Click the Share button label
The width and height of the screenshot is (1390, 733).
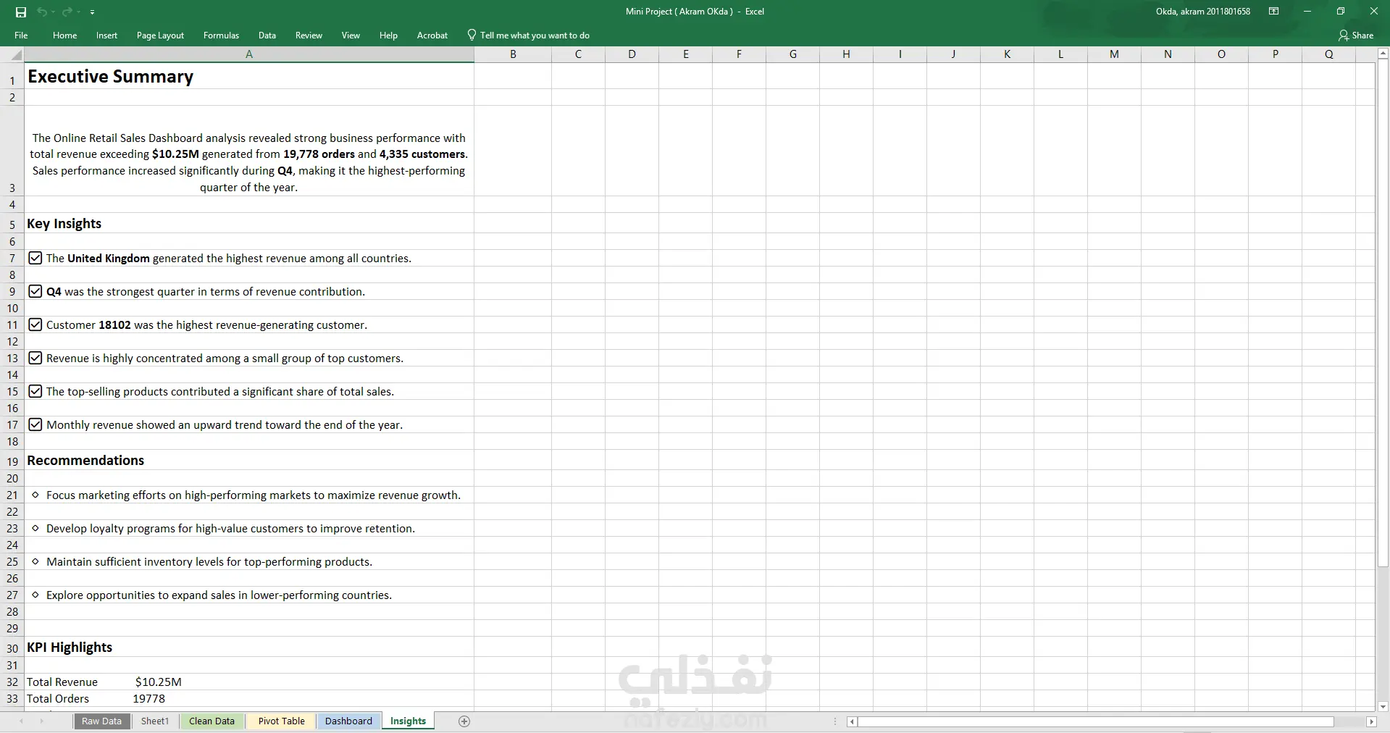(1362, 35)
